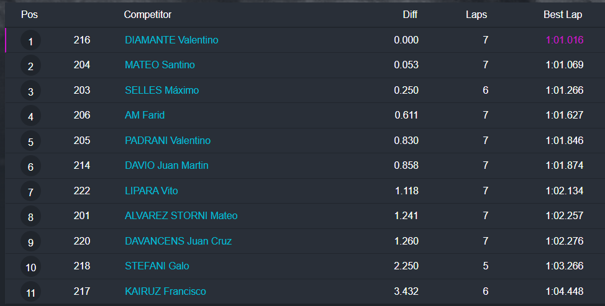Viewport: 605px width, 306px height.
Task: Click position 10 circle badge
Action: pyautogui.click(x=30, y=267)
